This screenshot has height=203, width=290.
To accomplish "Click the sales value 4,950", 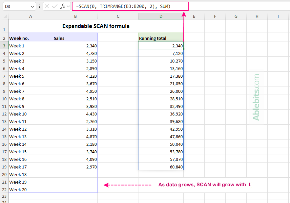I will click(75, 91).
